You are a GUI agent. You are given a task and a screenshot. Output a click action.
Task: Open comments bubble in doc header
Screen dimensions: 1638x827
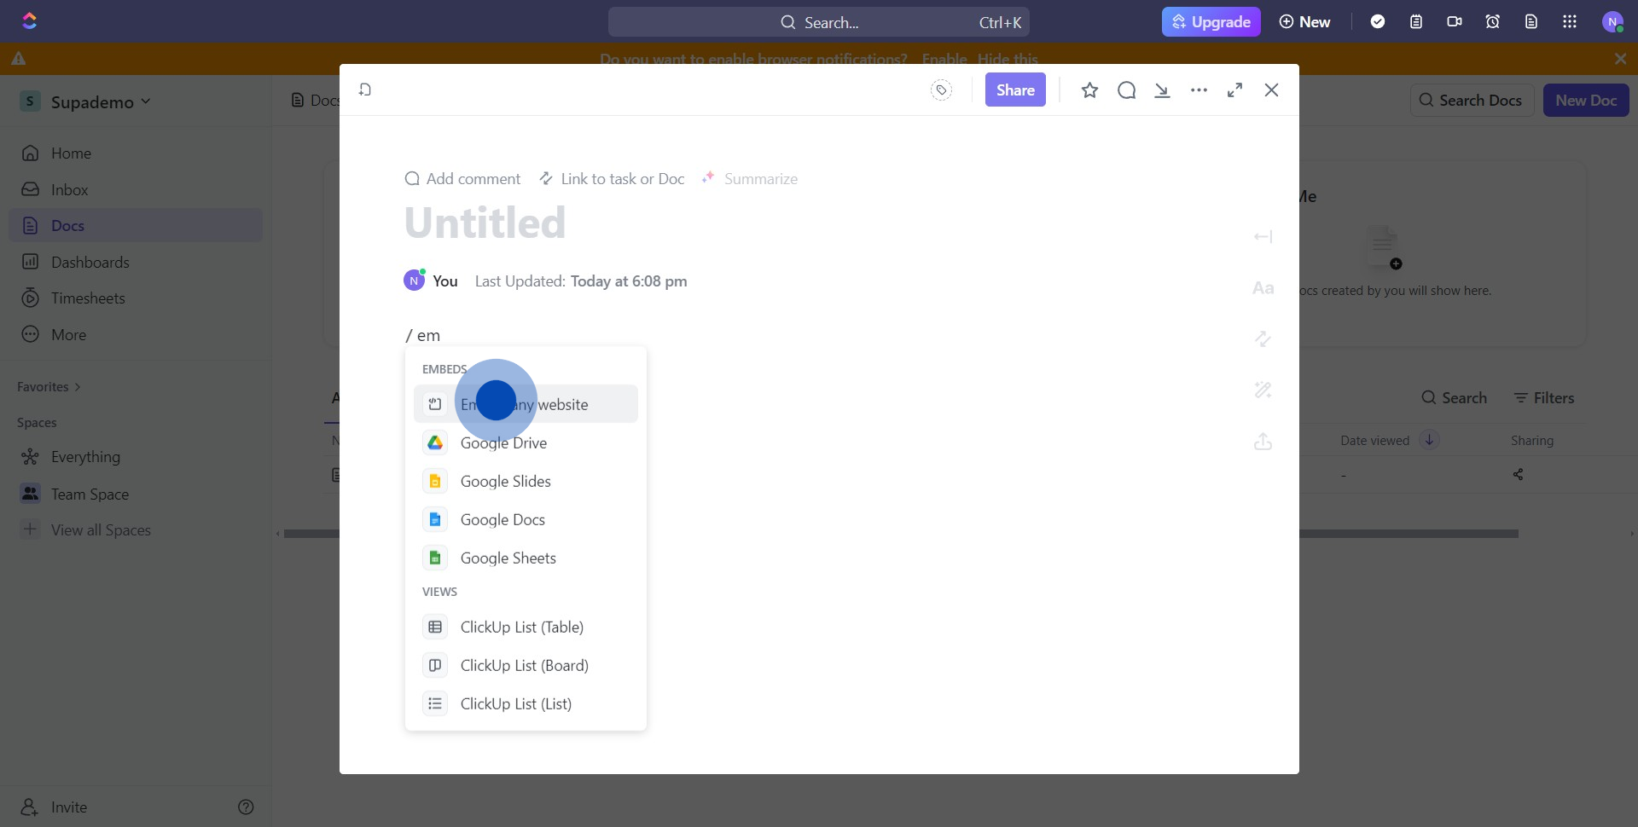(x=1126, y=90)
